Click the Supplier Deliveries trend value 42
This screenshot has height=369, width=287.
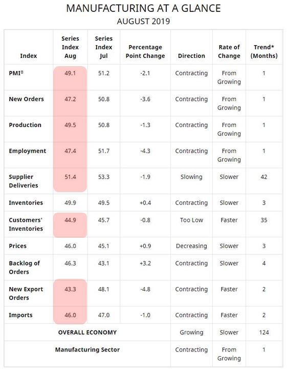pyautogui.click(x=264, y=177)
